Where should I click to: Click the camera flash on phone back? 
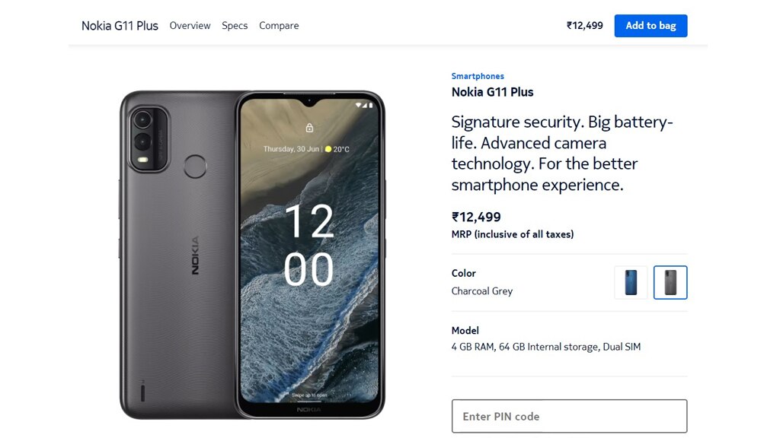click(142, 160)
